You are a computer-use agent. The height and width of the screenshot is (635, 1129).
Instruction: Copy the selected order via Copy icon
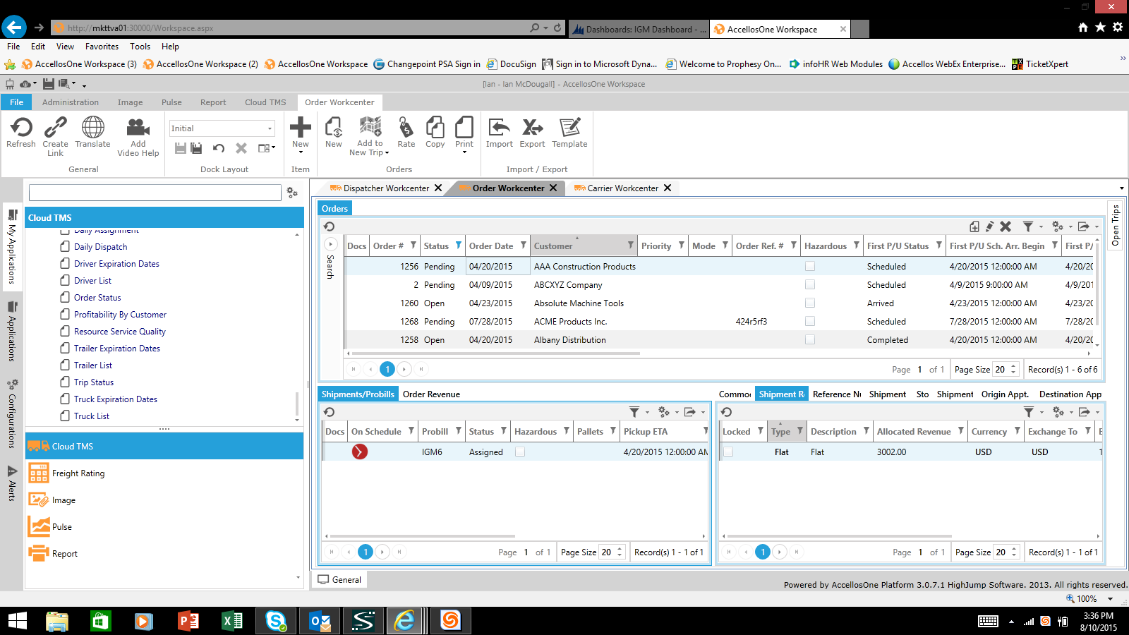(435, 129)
